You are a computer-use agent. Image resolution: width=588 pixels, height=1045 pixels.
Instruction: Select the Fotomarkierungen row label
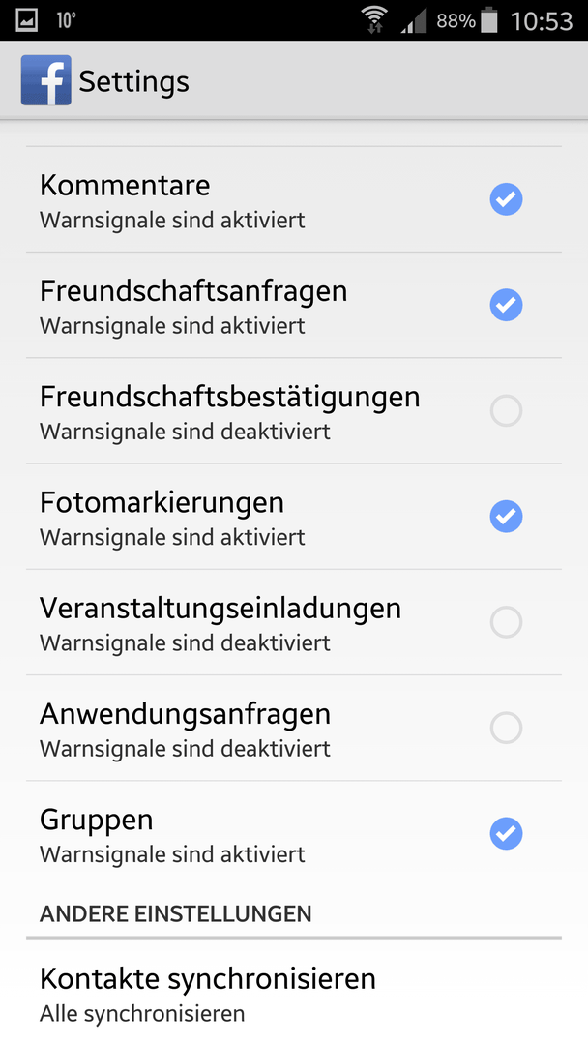tap(162, 503)
